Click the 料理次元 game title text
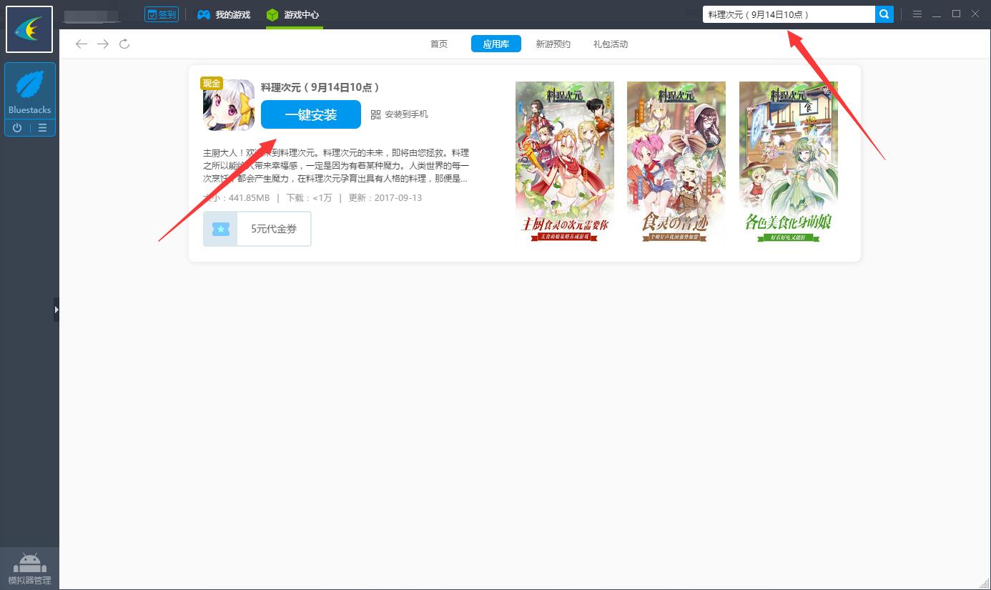Image resolution: width=991 pixels, height=590 pixels. coord(320,87)
